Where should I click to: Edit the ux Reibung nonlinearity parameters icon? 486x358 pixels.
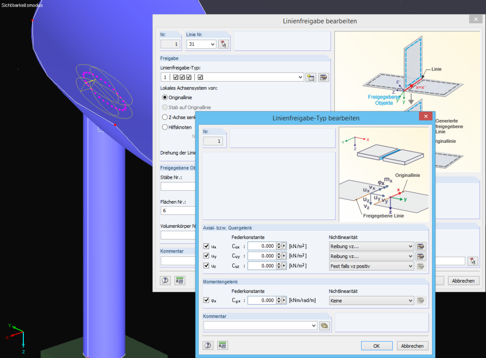coord(420,246)
